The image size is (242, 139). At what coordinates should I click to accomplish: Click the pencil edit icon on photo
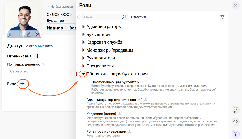[29, 34]
